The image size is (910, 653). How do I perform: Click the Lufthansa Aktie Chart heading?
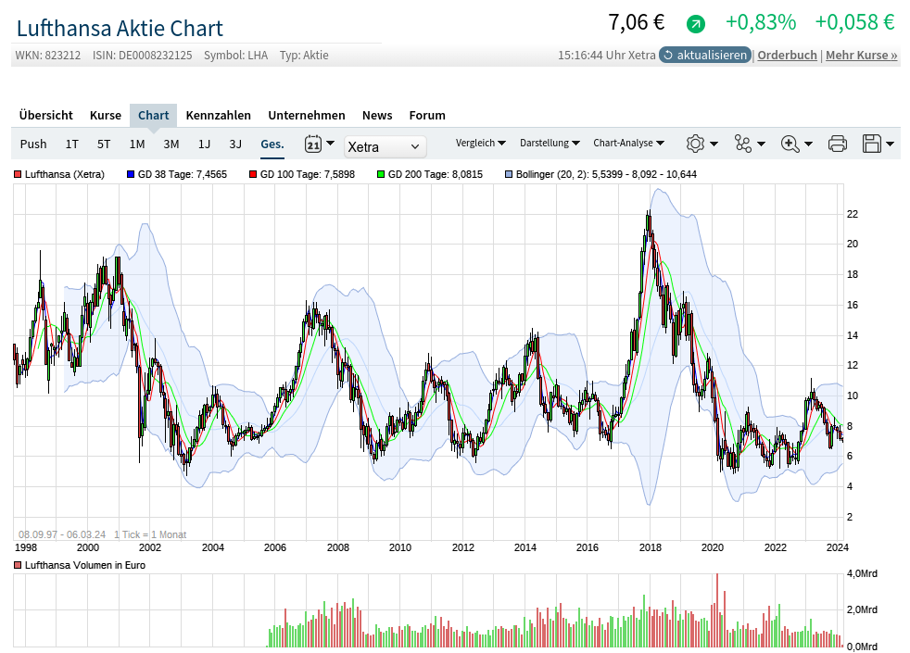click(120, 28)
